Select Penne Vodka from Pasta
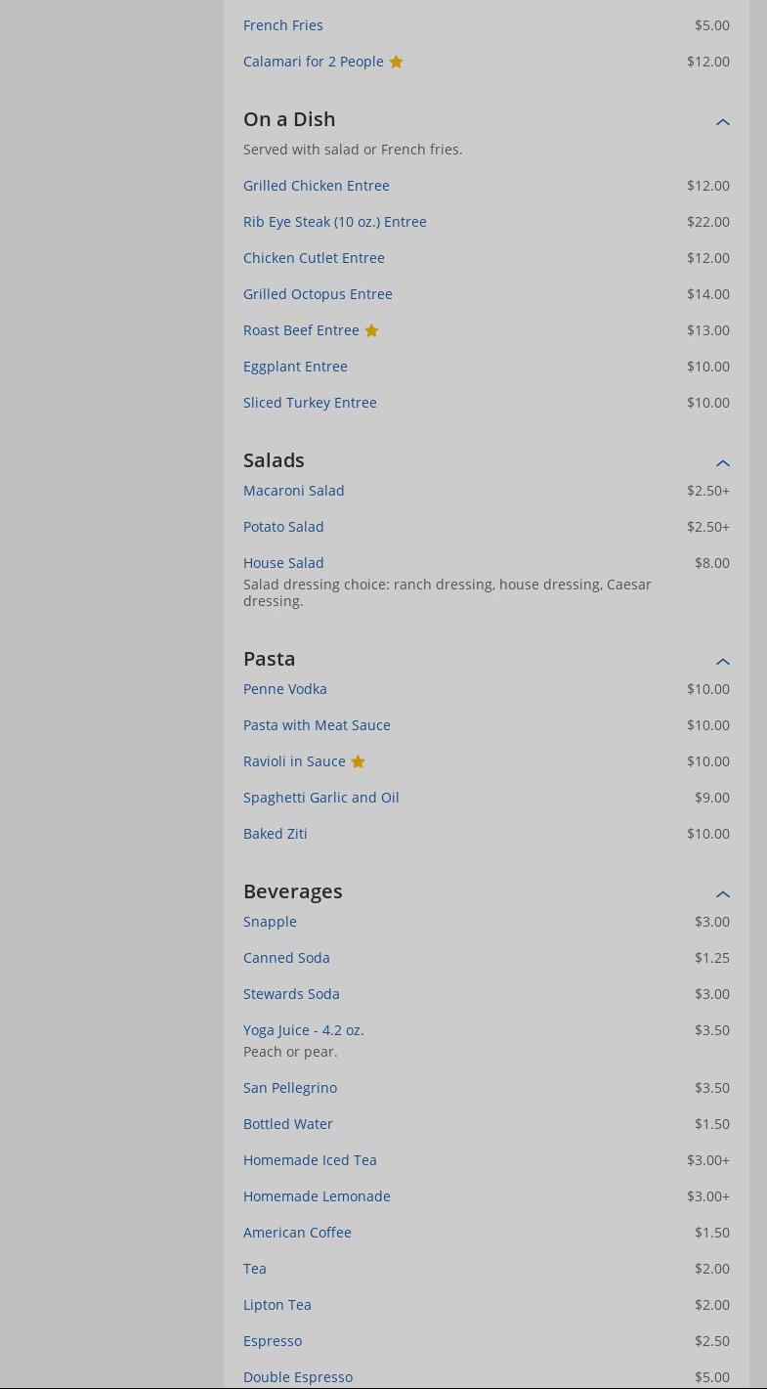 pyautogui.click(x=284, y=689)
